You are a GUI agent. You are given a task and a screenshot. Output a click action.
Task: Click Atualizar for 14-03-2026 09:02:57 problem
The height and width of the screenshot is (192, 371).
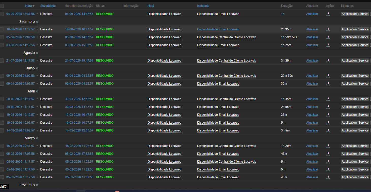312,130
